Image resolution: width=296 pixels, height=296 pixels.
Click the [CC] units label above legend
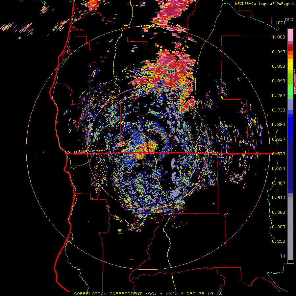coord(281,23)
